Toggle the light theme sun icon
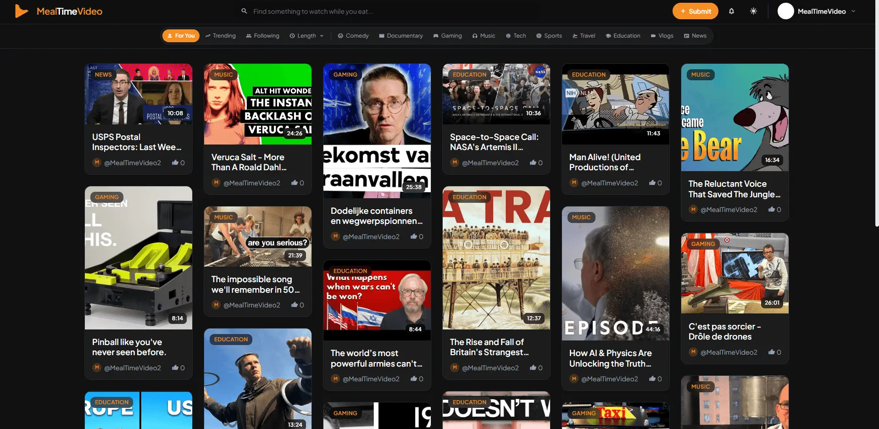This screenshot has width=879, height=429. [753, 11]
